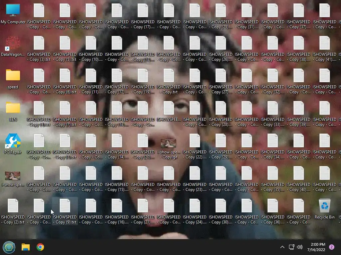The image size is (341, 255).
Task: Select ISHOWSPEED - Copy (9).txt file
Action: 65,212
